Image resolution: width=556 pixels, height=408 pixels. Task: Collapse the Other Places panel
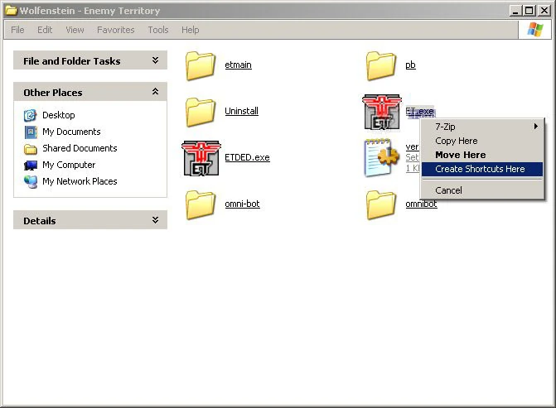click(x=155, y=92)
